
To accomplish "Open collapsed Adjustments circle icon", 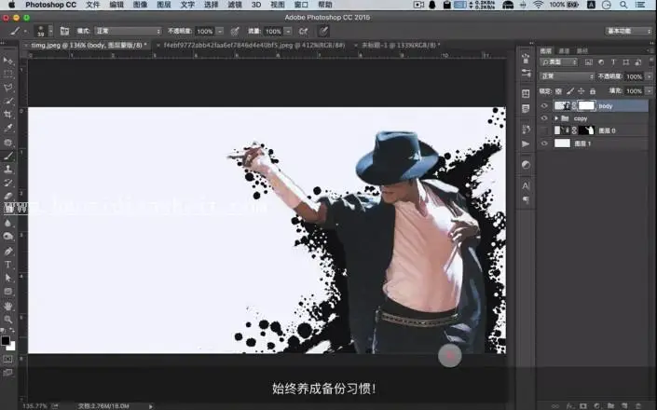I will coord(526,165).
